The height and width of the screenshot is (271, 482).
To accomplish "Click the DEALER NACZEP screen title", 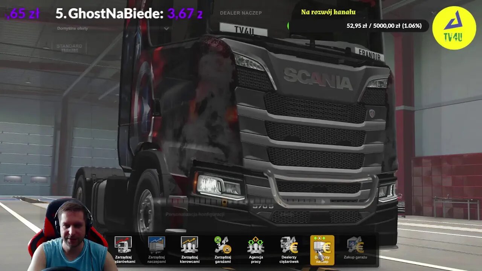I will pyautogui.click(x=241, y=13).
